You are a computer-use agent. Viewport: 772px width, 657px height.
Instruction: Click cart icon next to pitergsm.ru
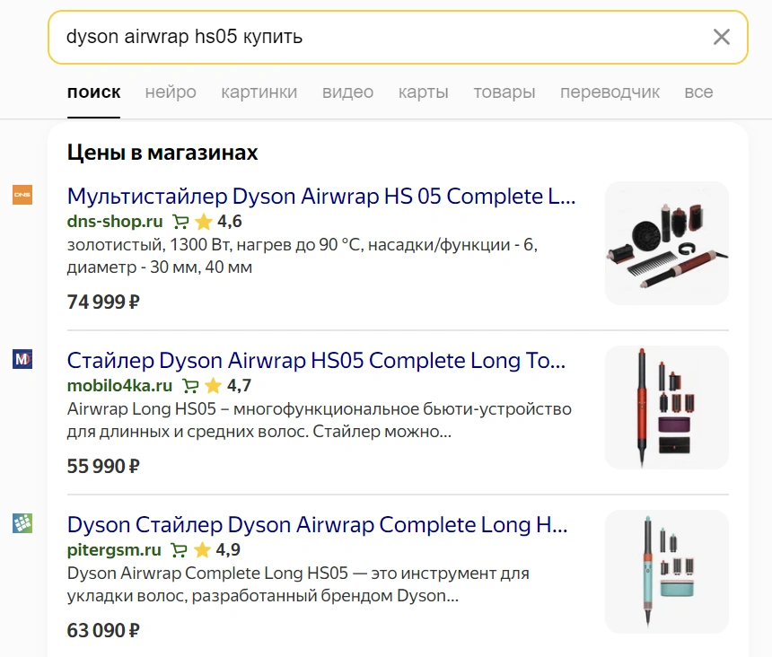click(x=179, y=550)
